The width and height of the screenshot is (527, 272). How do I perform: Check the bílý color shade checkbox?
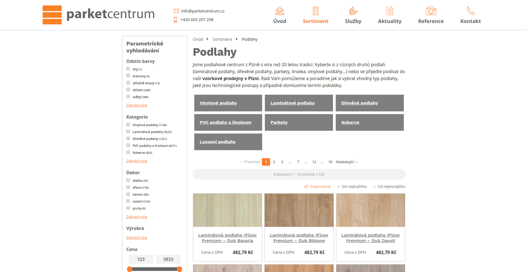[128, 69]
